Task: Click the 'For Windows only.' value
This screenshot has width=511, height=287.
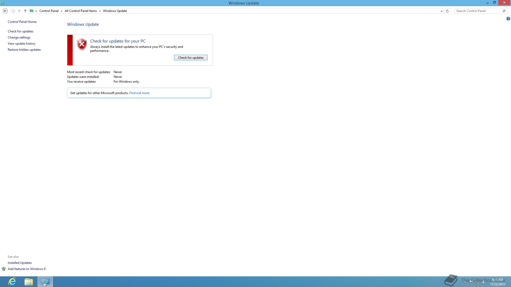Action: (x=127, y=82)
